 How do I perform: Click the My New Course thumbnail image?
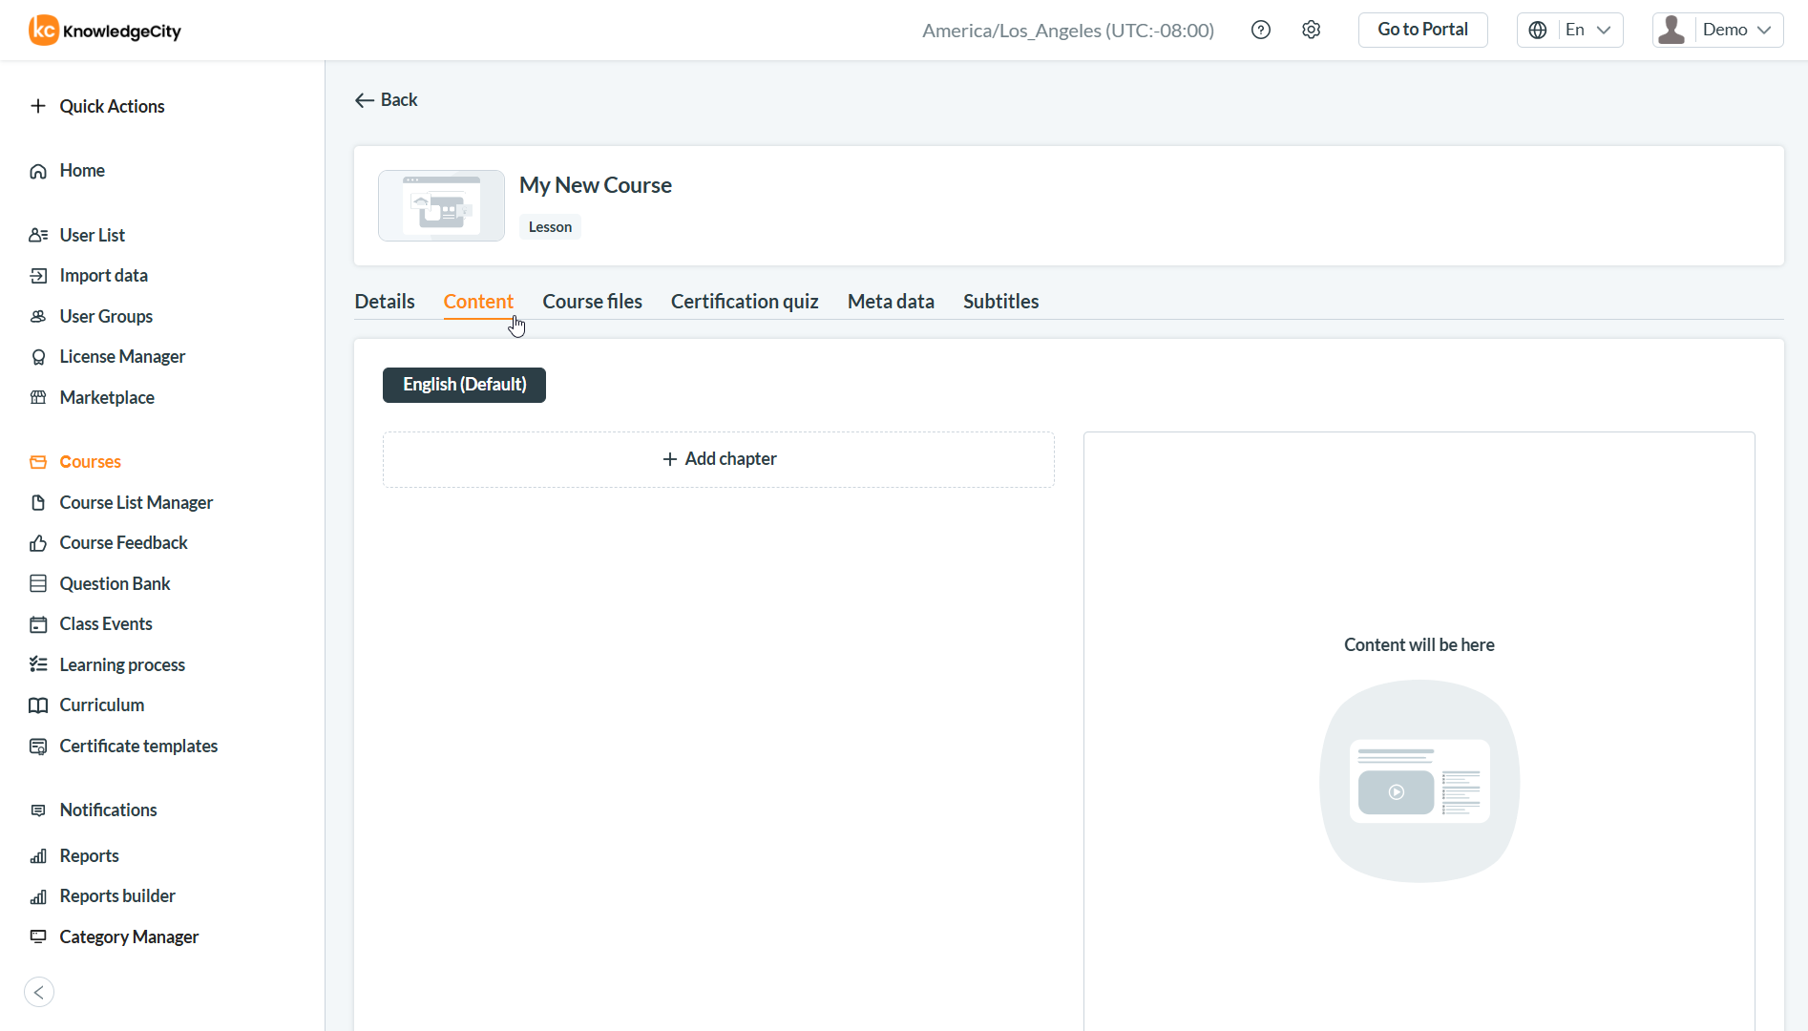click(x=441, y=205)
